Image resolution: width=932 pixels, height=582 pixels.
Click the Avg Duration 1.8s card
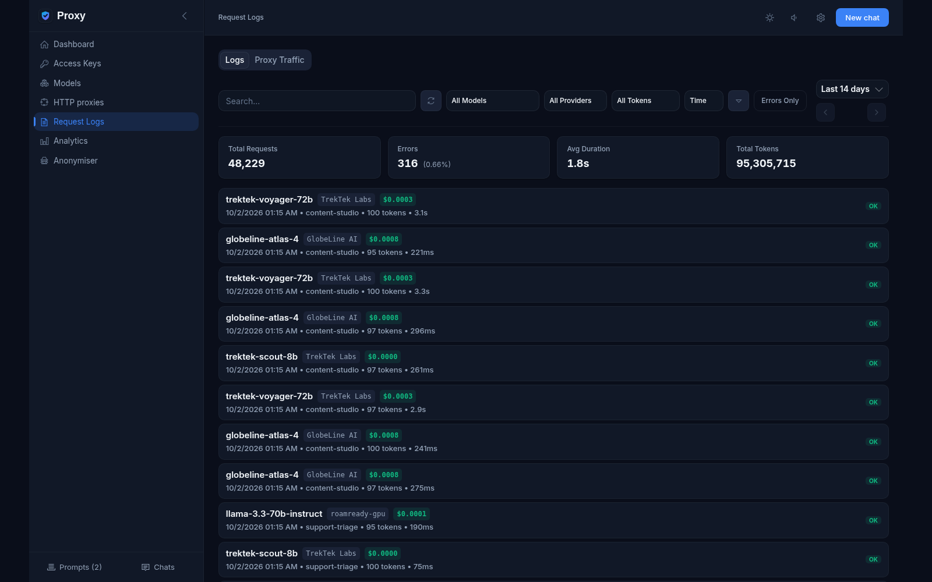pyautogui.click(x=638, y=157)
